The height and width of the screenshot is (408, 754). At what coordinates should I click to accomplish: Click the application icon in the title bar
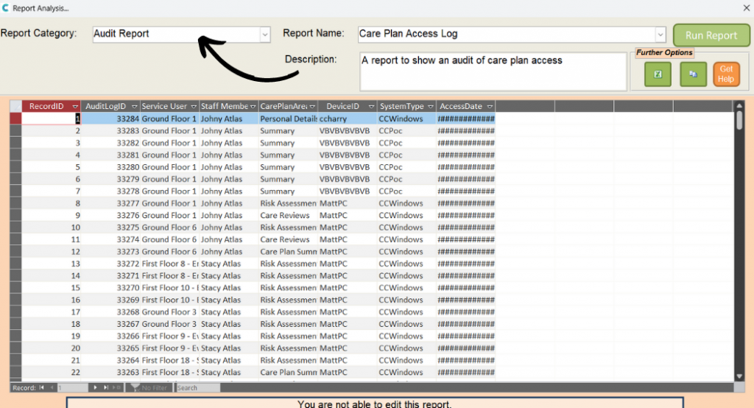coord(6,7)
